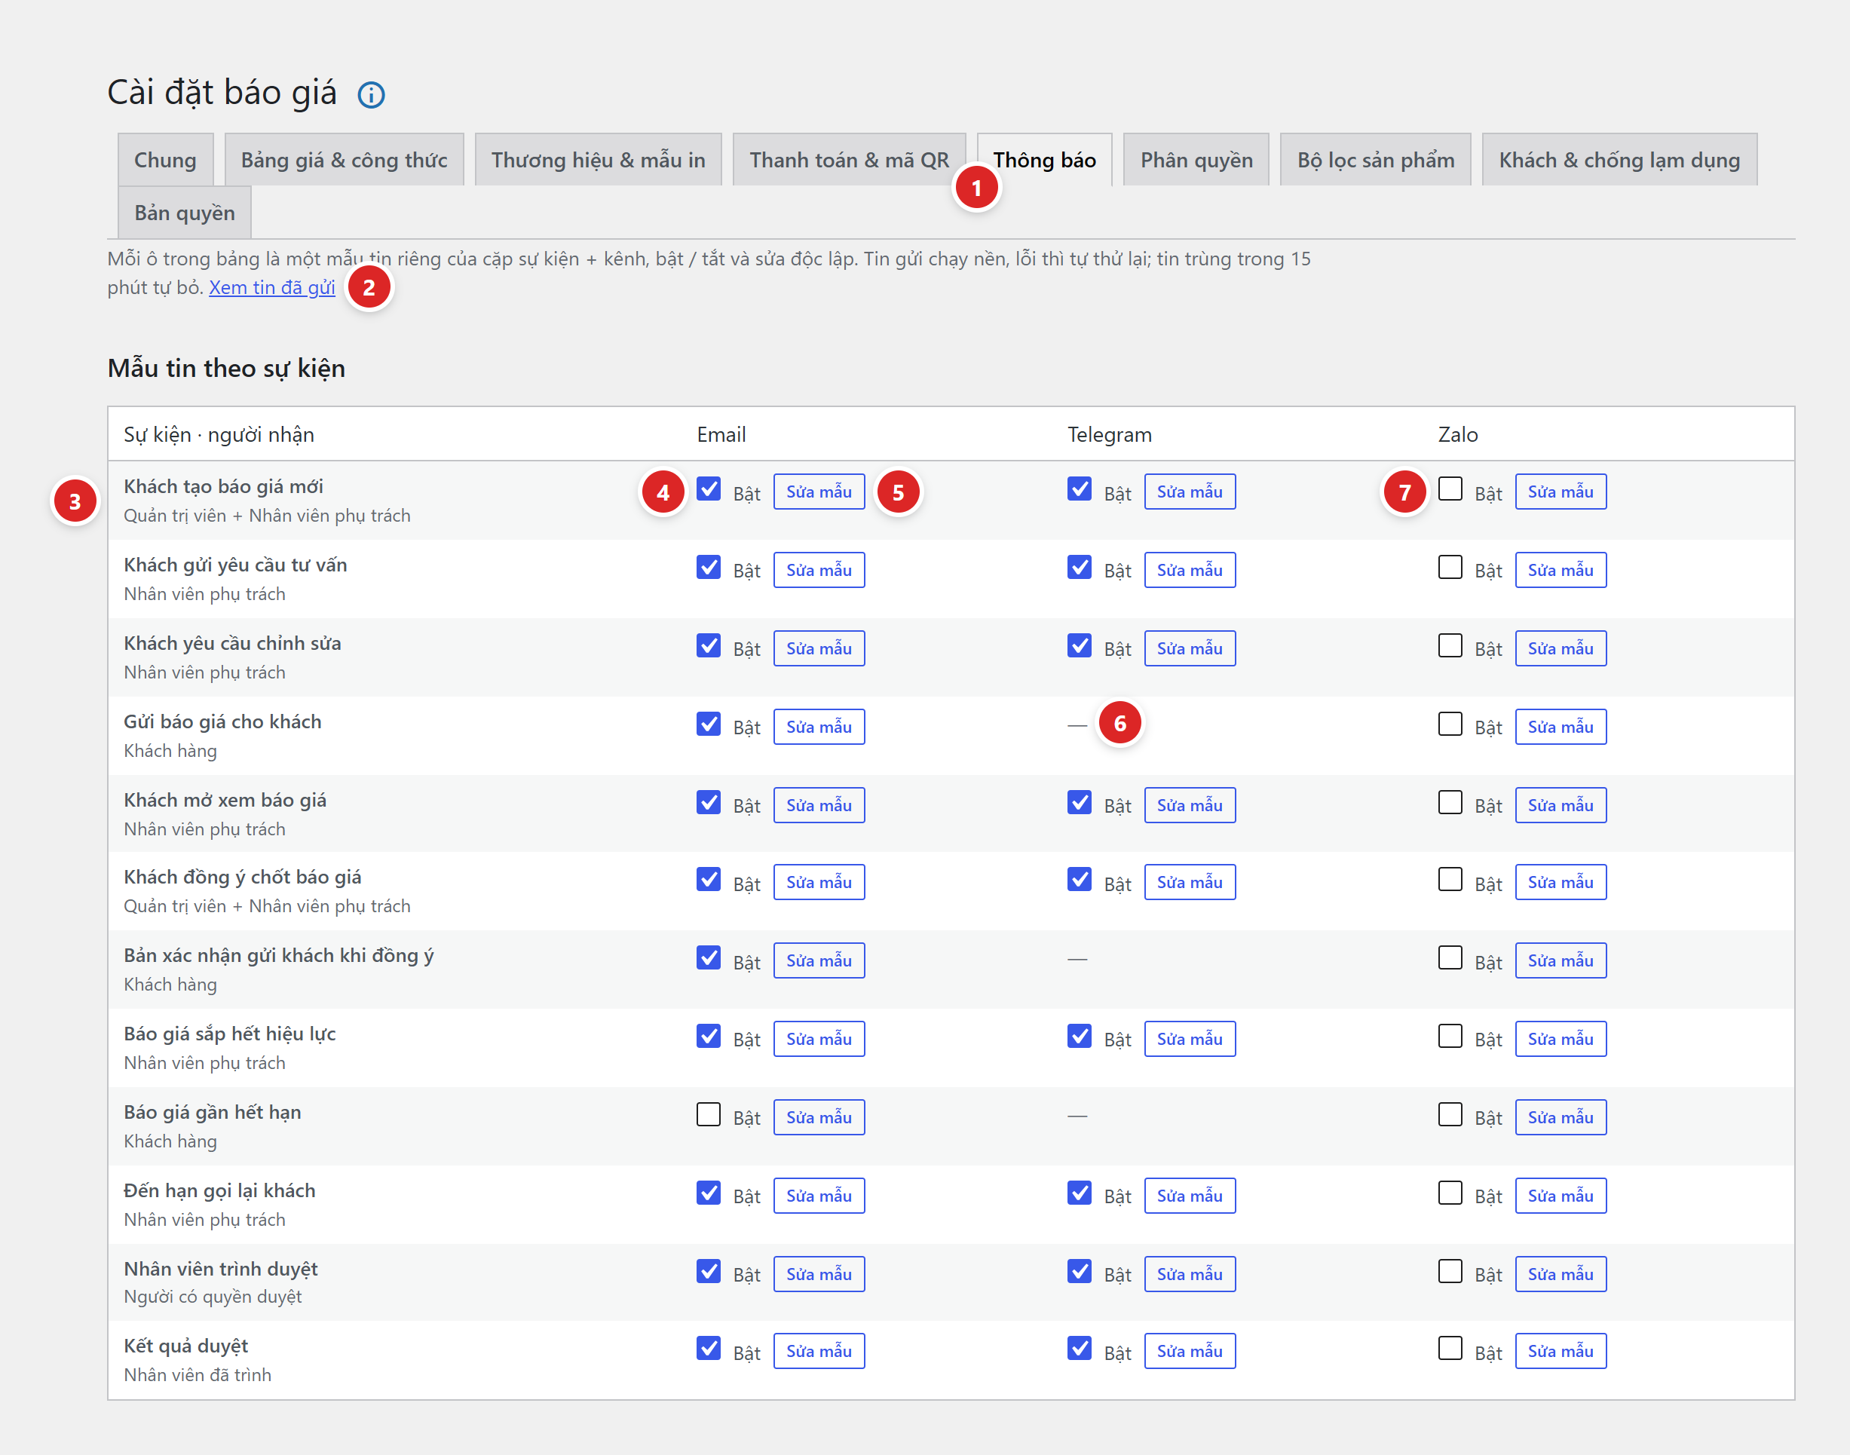The height and width of the screenshot is (1455, 1850).
Task: Edit Zalo template for Khách tạo báo giá mới
Action: [1561, 492]
